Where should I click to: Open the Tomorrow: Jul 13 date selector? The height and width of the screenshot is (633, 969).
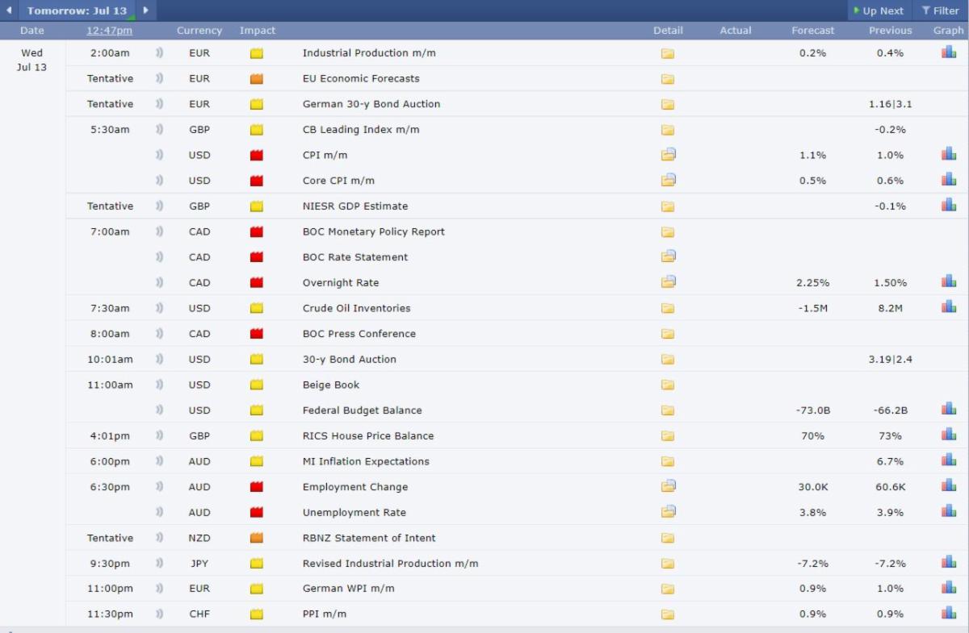pyautogui.click(x=77, y=10)
